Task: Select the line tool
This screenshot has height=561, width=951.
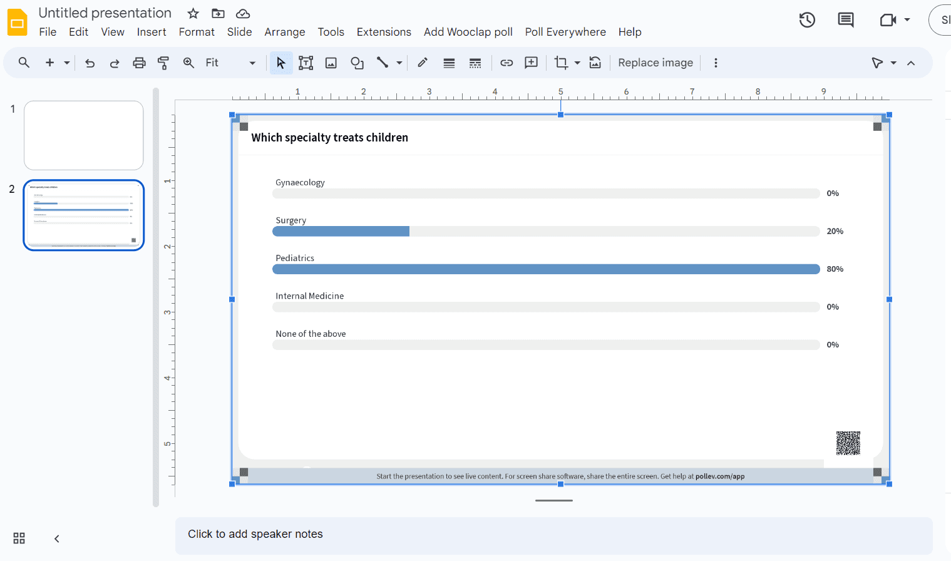Action: pyautogui.click(x=382, y=63)
